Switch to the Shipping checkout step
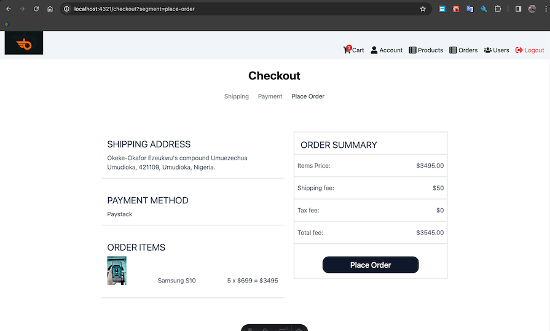This screenshot has height=331, width=550. tap(236, 96)
